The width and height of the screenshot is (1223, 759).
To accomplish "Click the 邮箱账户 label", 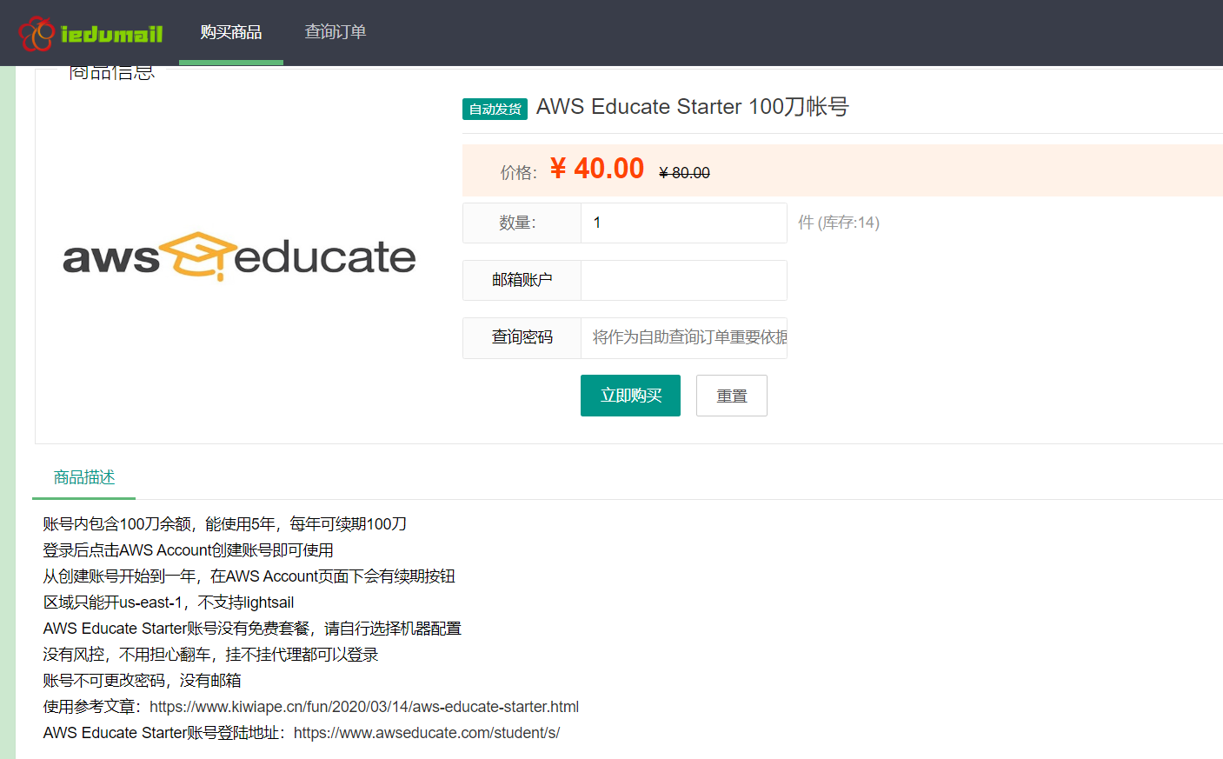I will click(522, 280).
